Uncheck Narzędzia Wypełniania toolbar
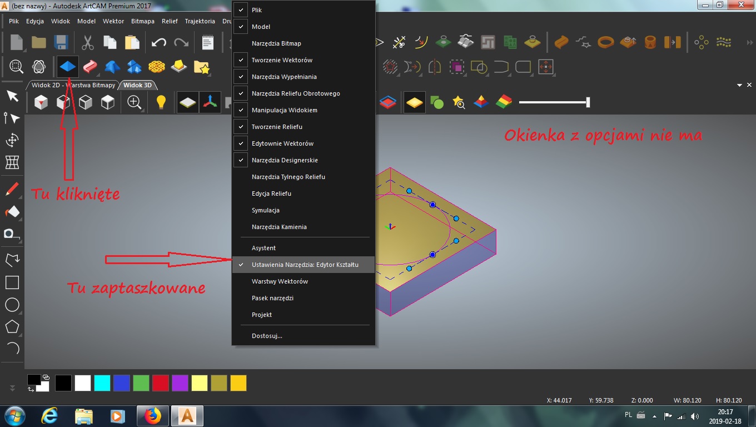Viewport: 756px width, 427px height. pyautogui.click(x=304, y=77)
